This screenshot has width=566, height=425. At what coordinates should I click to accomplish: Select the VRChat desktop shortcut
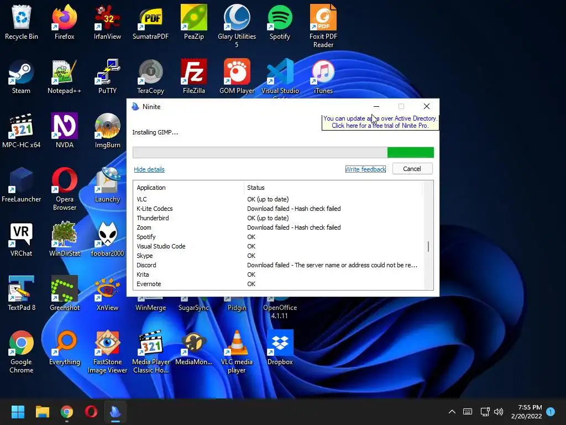tap(22, 239)
